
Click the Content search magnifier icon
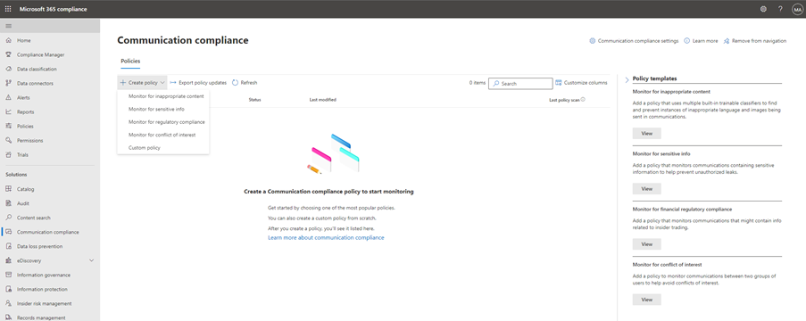coord(8,218)
